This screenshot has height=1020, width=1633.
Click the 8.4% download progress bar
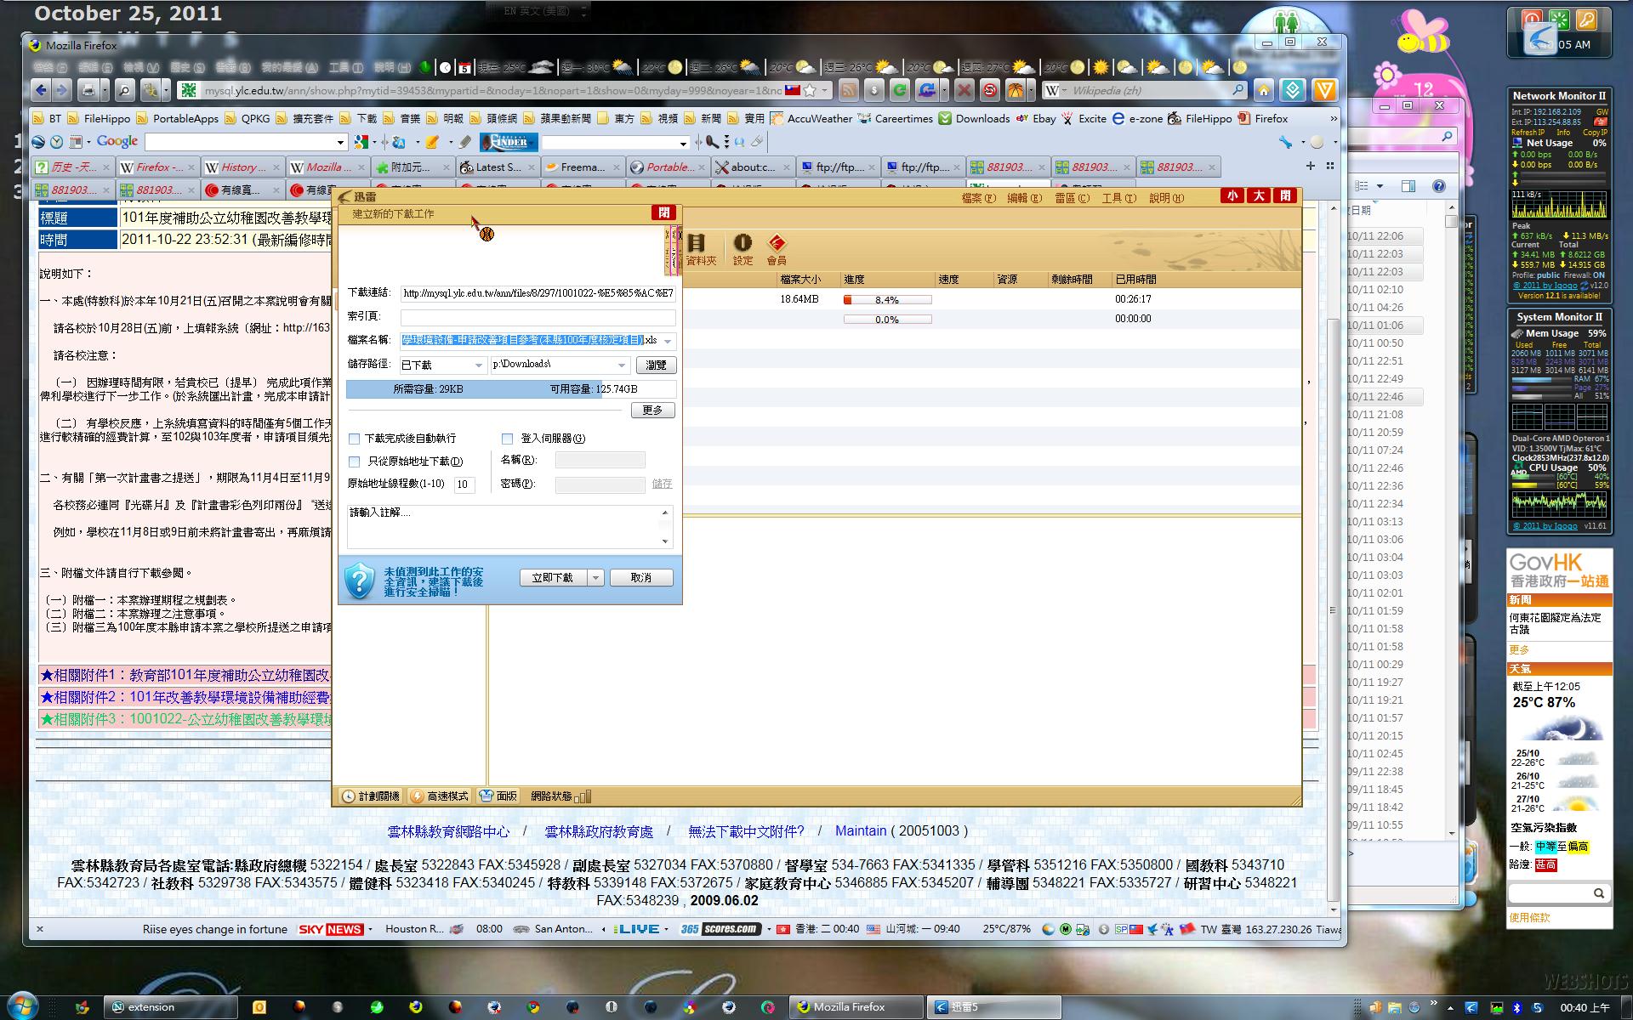tap(887, 299)
